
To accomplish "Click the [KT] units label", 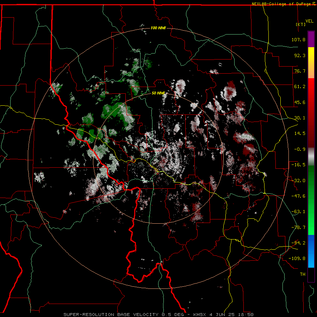I will [x=301, y=24].
